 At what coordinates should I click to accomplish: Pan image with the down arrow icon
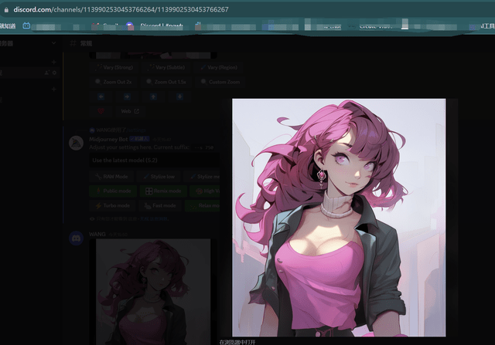(179, 96)
